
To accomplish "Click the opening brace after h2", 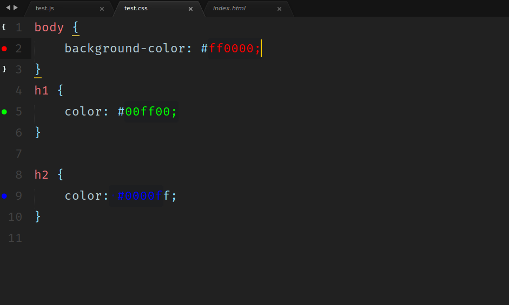I will click(61, 175).
